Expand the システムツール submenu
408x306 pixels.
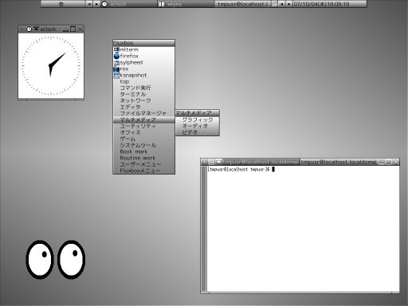click(143, 145)
